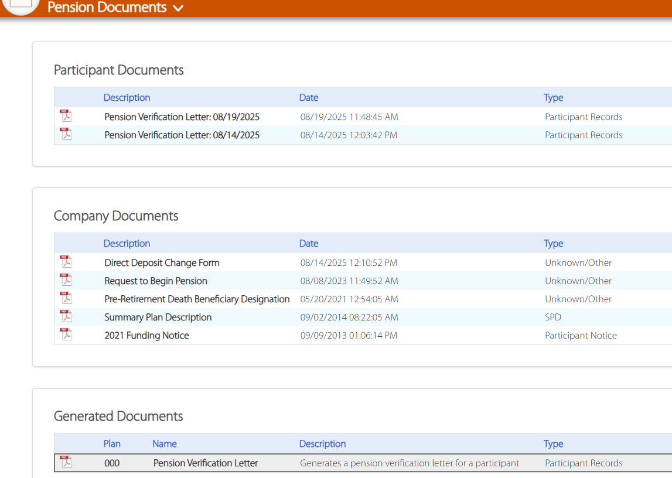Expand the Pension Documents header chevron
The height and width of the screenshot is (478, 672).
[x=178, y=8]
